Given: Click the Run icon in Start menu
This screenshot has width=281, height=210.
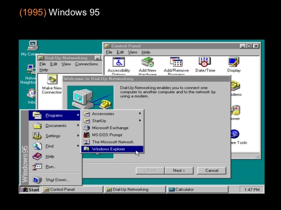Looking at the screenshot, I should click(37, 167).
